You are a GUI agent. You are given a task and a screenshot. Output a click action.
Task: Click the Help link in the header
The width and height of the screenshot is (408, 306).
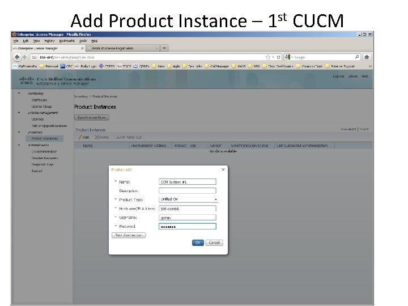tap(365, 76)
